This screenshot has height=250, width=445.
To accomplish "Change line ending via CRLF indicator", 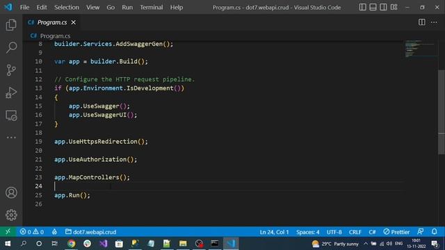I will (355, 232).
